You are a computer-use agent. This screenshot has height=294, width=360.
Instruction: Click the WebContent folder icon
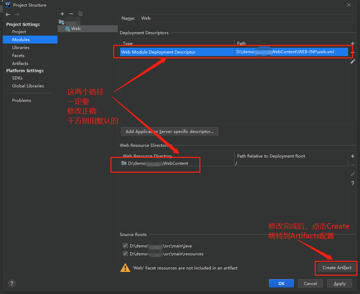pos(124,163)
